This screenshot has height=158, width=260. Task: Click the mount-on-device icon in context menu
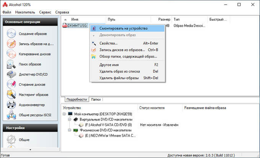tap(94, 28)
